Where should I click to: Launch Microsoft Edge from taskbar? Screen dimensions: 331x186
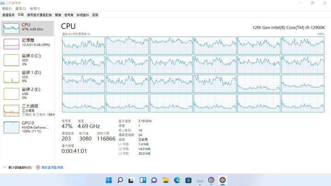pyautogui.click(x=177, y=180)
